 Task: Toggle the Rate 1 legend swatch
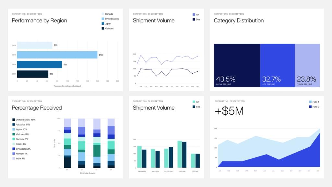[310, 102]
